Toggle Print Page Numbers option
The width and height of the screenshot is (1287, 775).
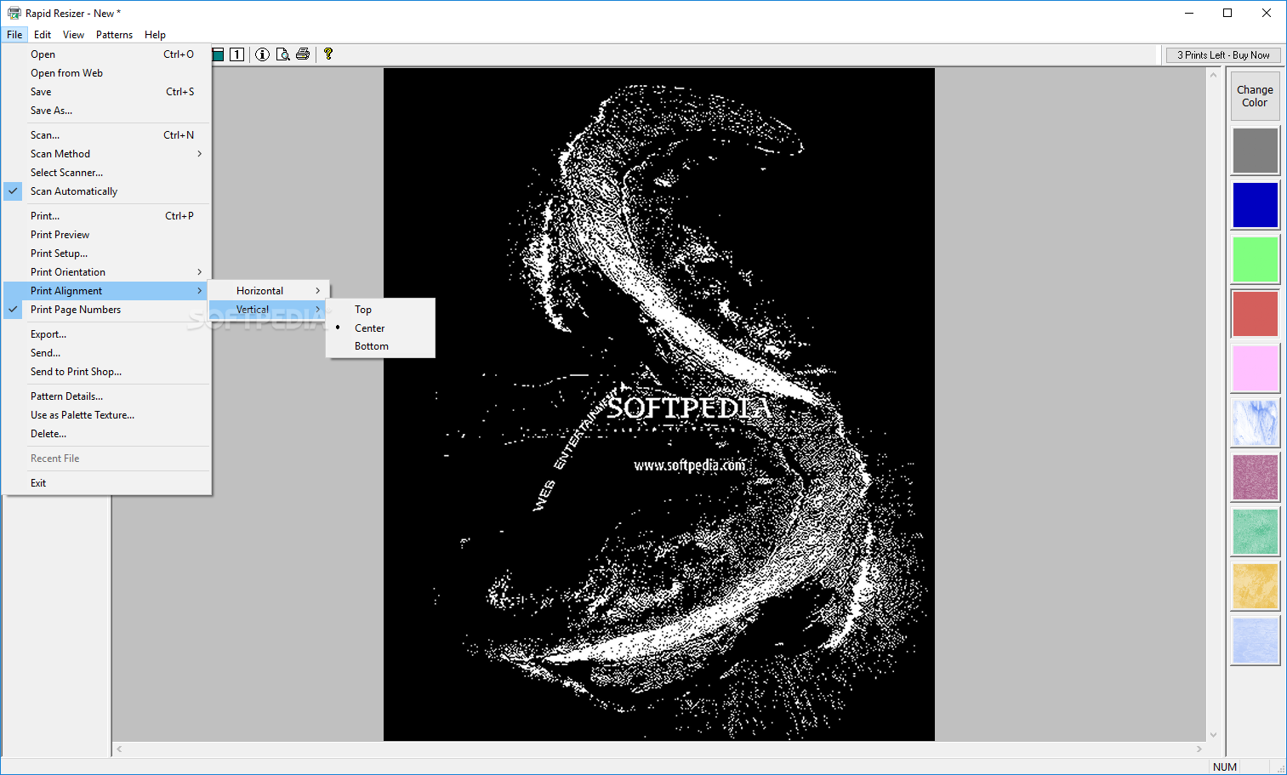coord(107,310)
